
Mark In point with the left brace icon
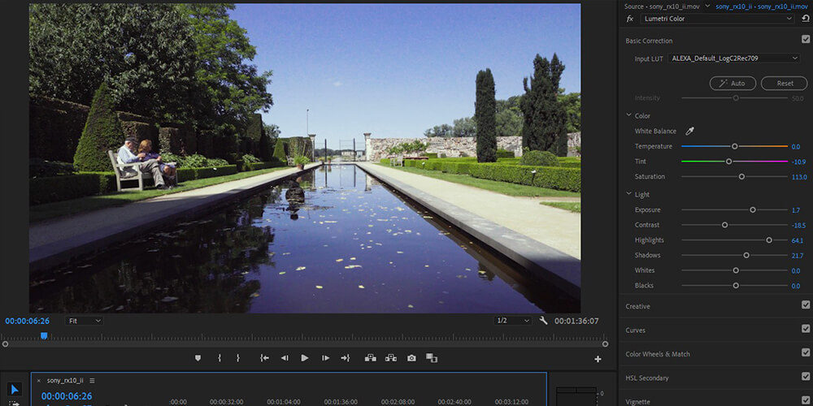[220, 358]
